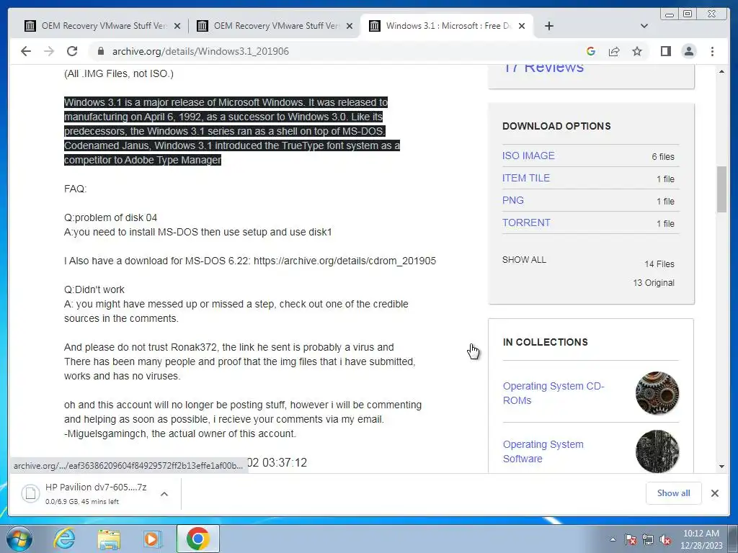Viewport: 738px width, 553px height.
Task: Open the network tray icon
Action: 648,540
